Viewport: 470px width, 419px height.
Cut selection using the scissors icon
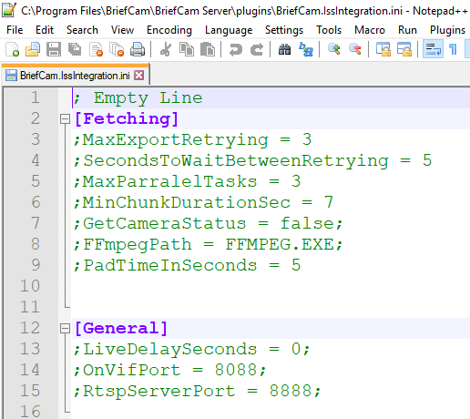click(166, 49)
